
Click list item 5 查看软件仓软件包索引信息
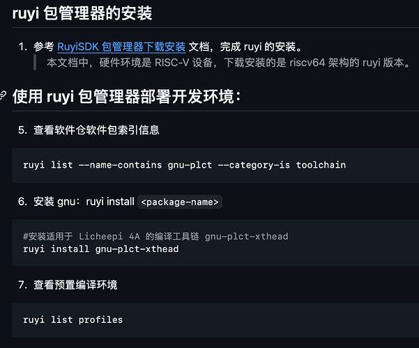pyautogui.click(x=89, y=130)
